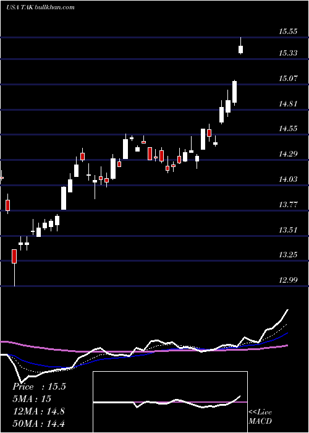Click the <<Live MACD label

(260, 416)
